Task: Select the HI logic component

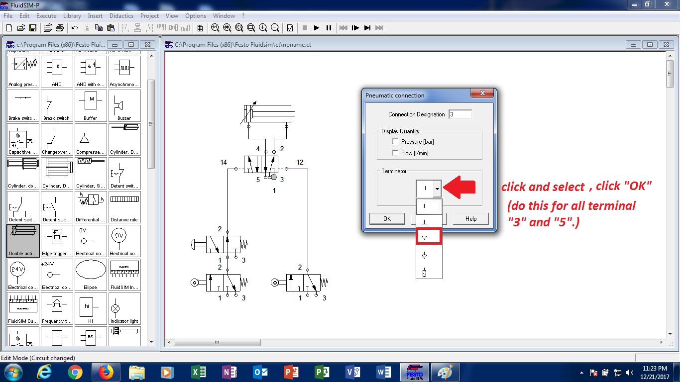Action: coord(91,308)
